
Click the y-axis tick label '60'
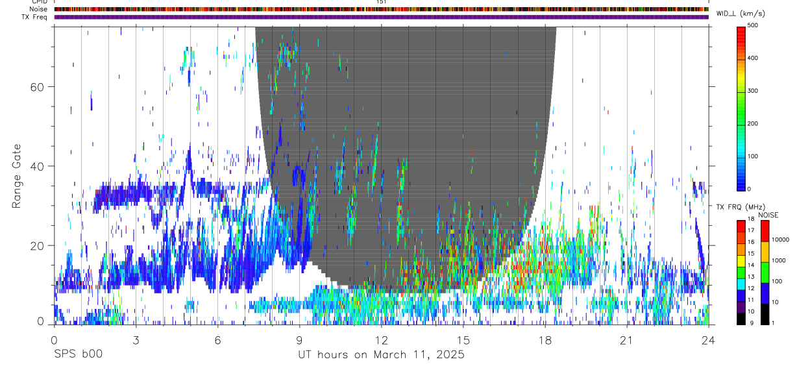tap(38, 87)
